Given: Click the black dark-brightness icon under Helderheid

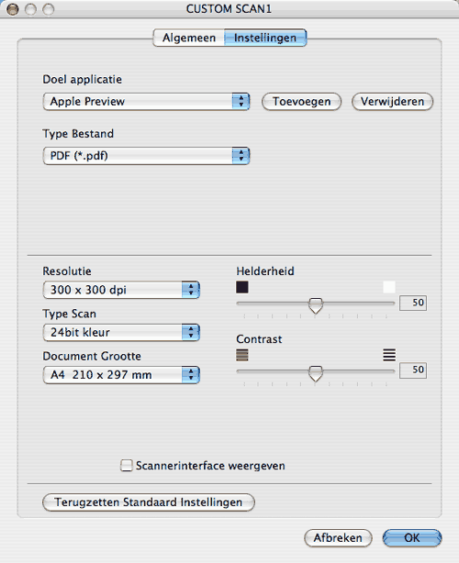Looking at the screenshot, I should pos(242,287).
